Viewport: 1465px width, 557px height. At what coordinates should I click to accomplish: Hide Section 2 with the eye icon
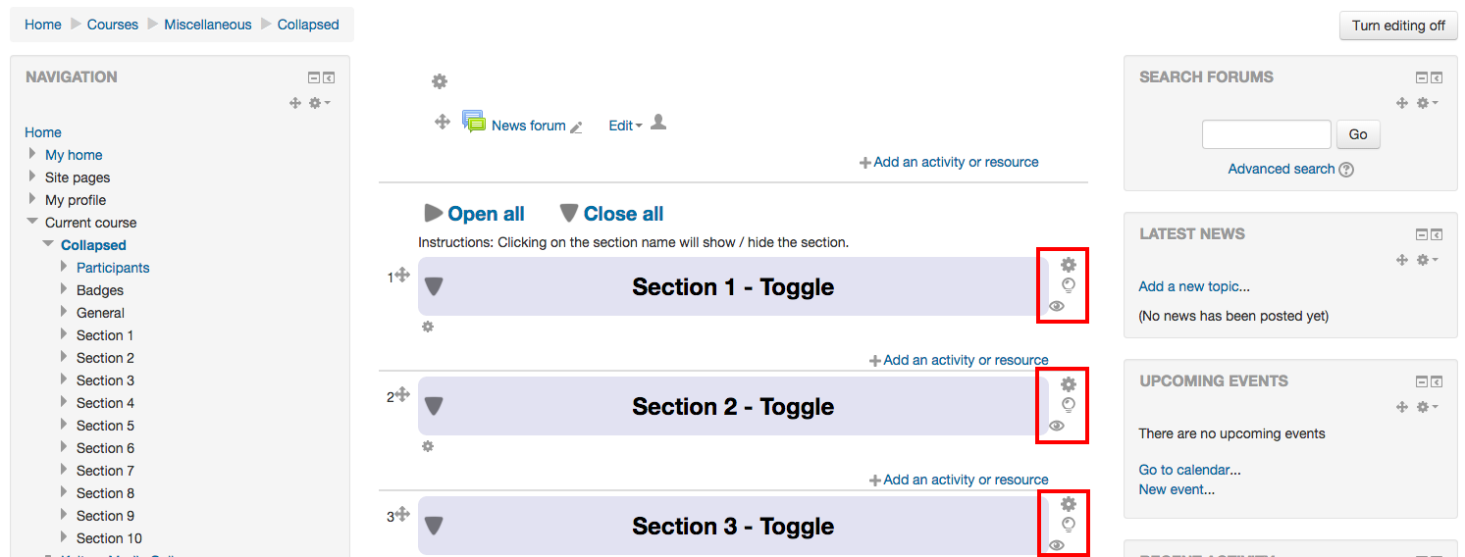[x=1057, y=426]
